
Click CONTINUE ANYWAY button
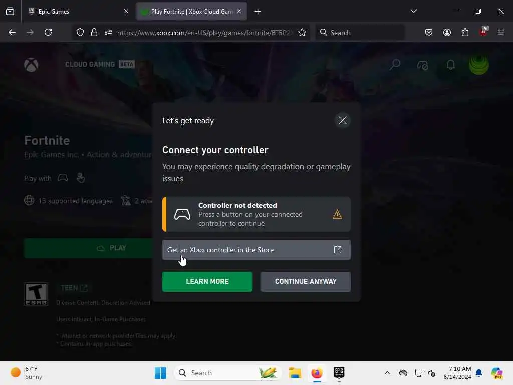tap(306, 282)
